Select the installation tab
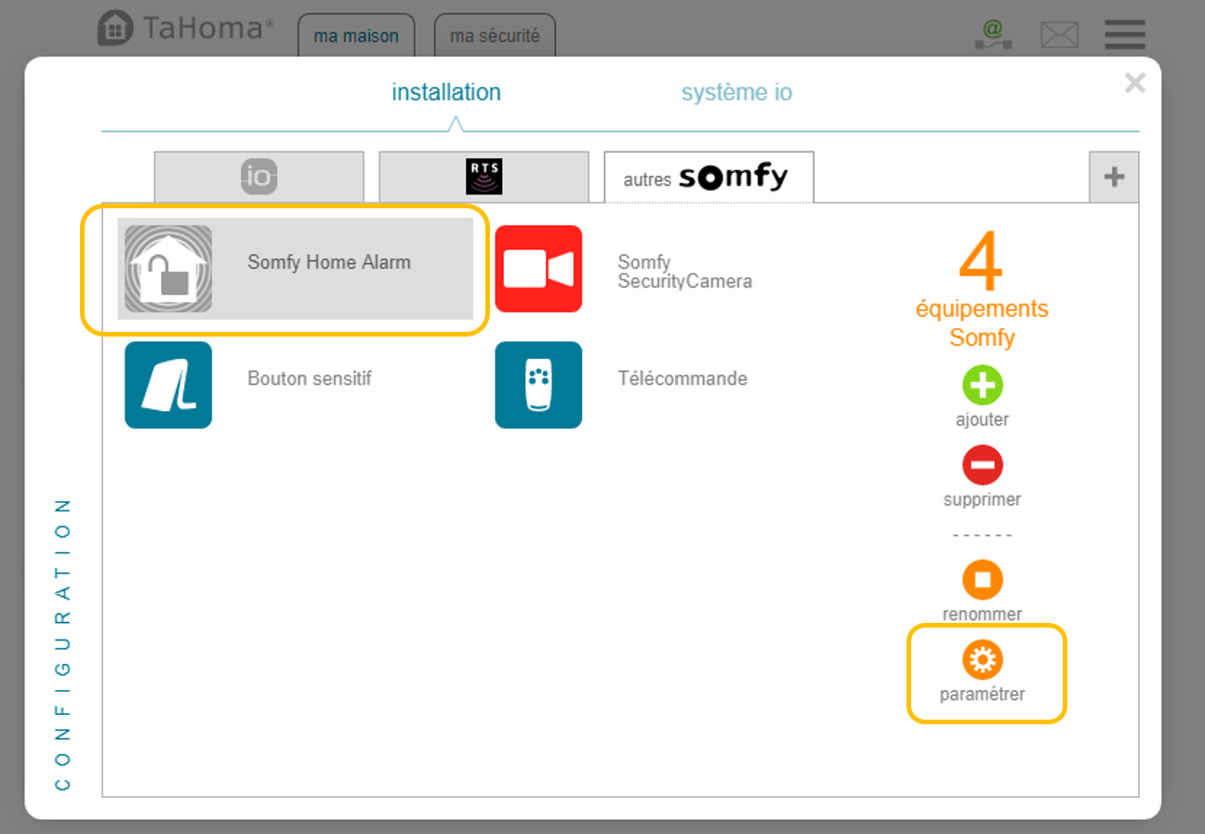Image resolution: width=1205 pixels, height=834 pixels. [x=447, y=92]
